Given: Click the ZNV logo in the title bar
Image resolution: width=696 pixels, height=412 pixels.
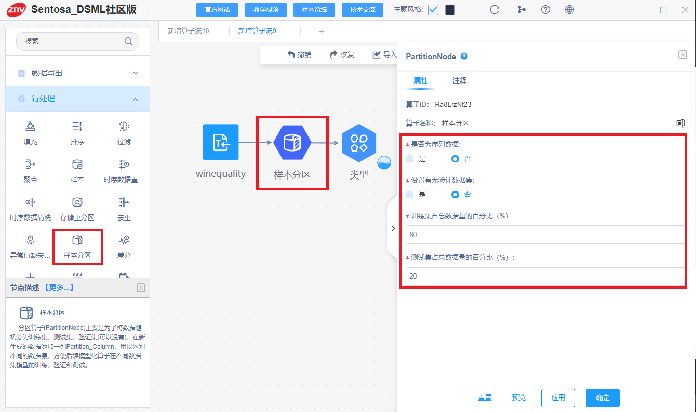Looking at the screenshot, I should (16, 9).
